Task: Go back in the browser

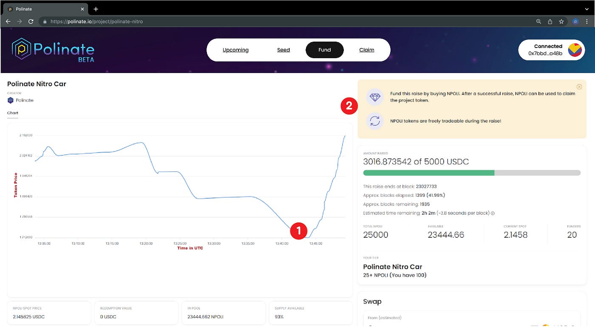Action: pyautogui.click(x=8, y=21)
